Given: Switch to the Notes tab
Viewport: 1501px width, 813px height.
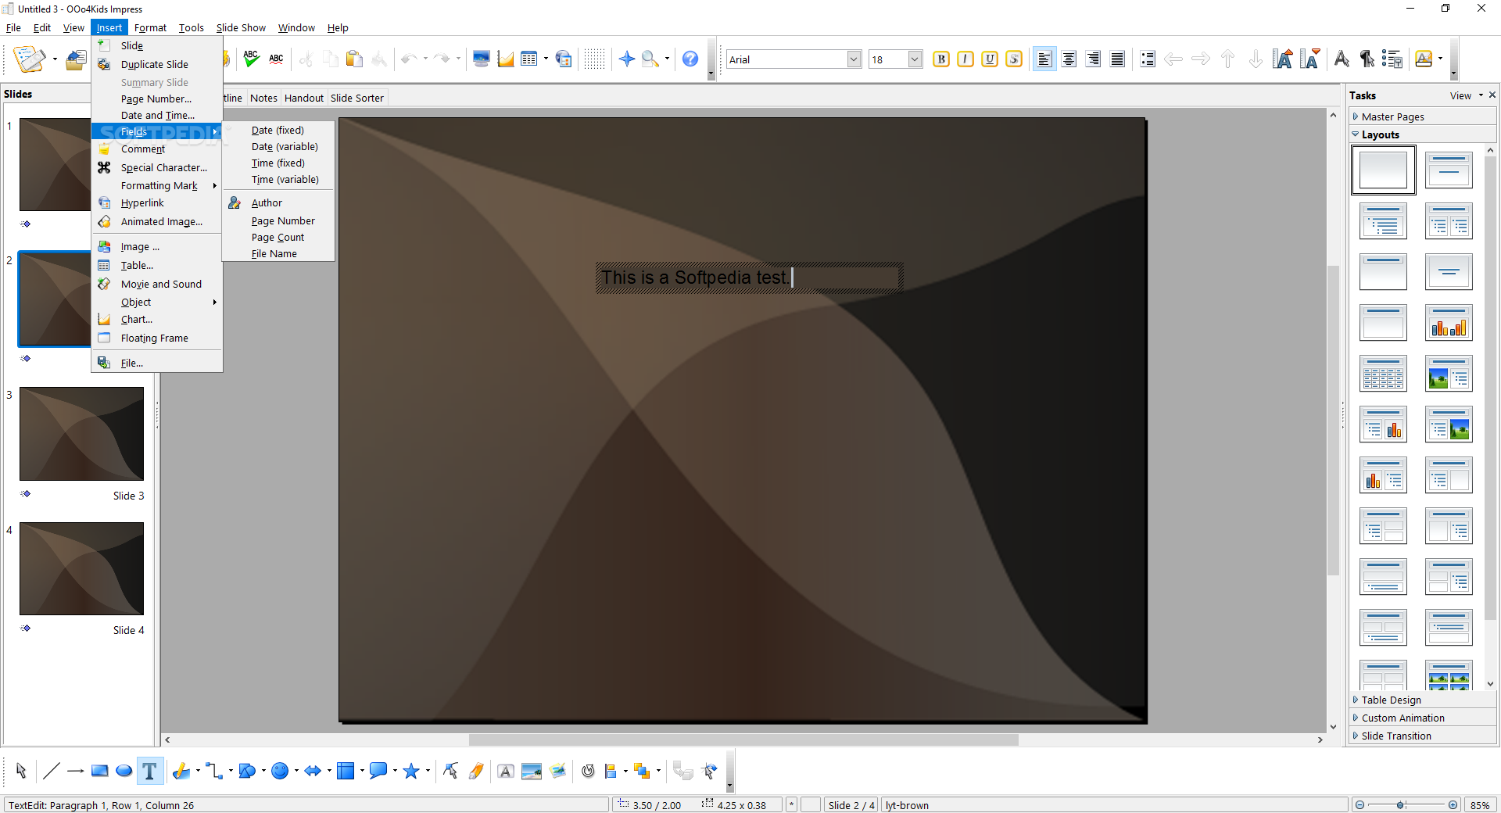Looking at the screenshot, I should click(x=263, y=98).
